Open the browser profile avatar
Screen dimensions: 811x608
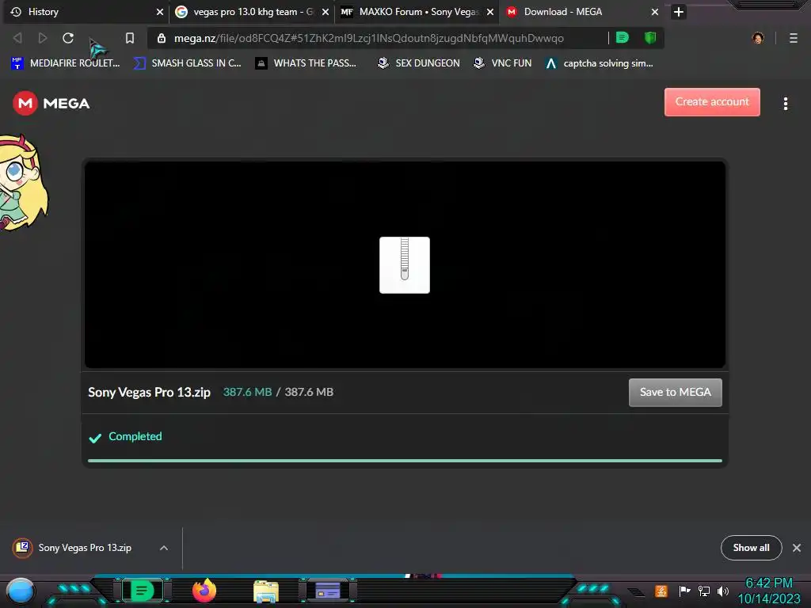(x=758, y=38)
